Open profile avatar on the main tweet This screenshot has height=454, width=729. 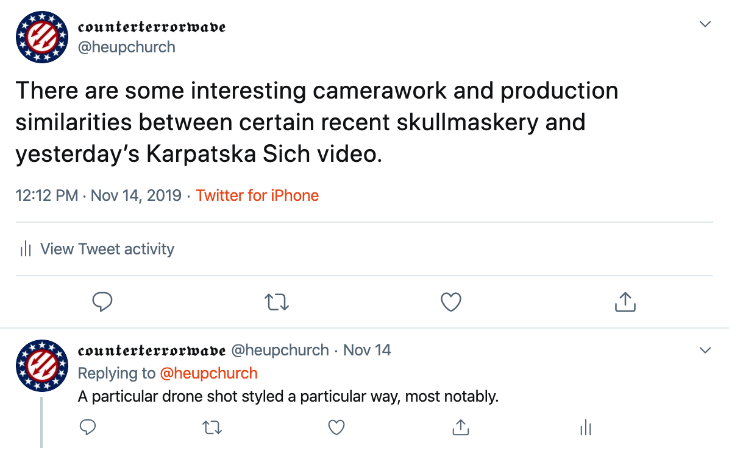[x=42, y=37]
